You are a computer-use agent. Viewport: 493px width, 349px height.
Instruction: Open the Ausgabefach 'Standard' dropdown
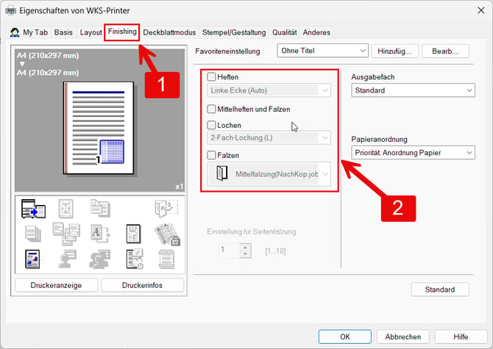[413, 90]
